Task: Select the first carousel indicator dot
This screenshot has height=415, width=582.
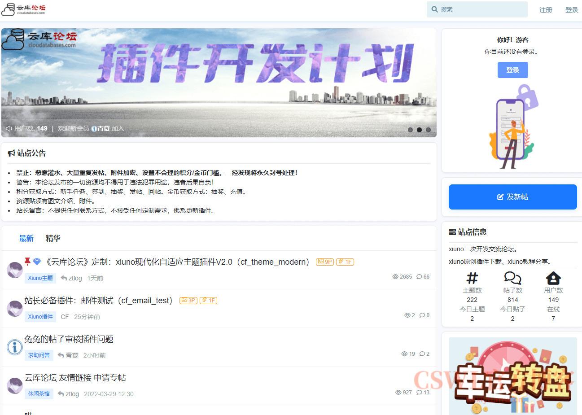Action: [x=410, y=130]
